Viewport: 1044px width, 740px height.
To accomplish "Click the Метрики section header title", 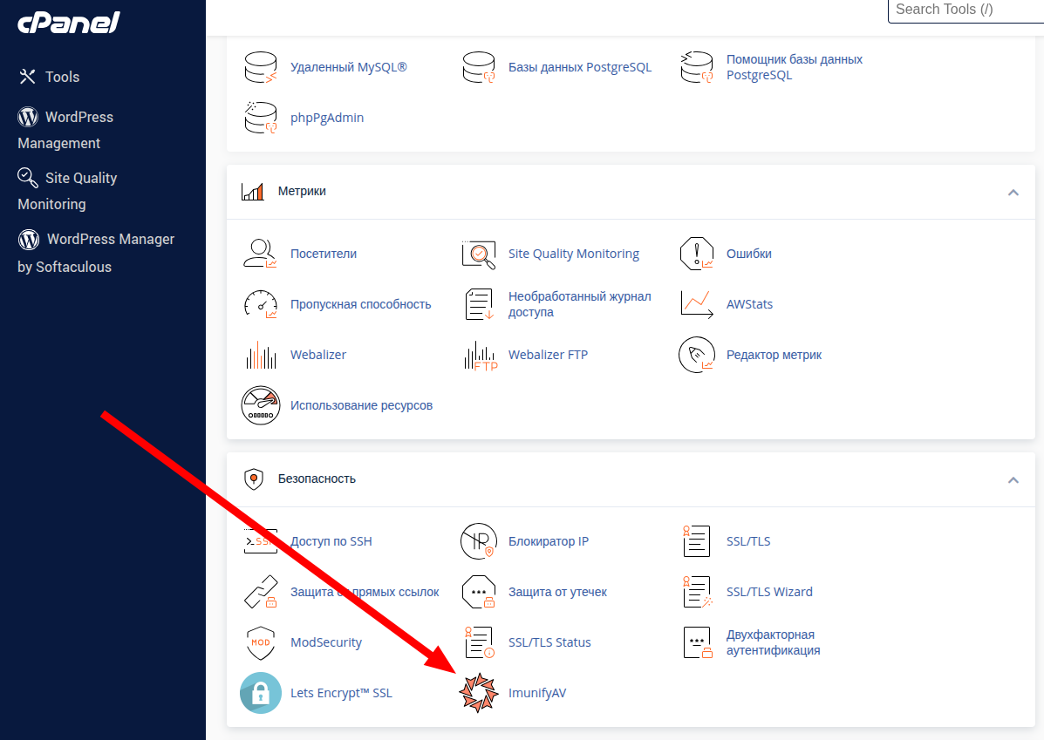I will pos(302,191).
